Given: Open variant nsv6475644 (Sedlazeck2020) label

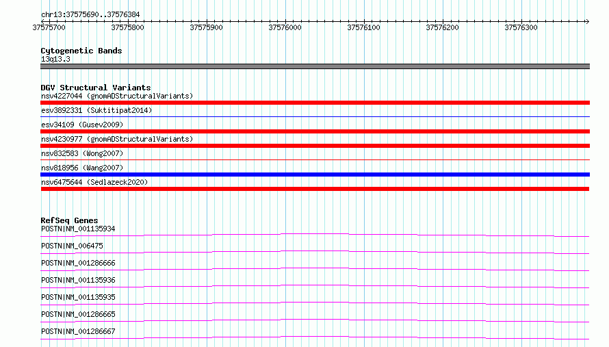Looking at the screenshot, I should (94, 182).
